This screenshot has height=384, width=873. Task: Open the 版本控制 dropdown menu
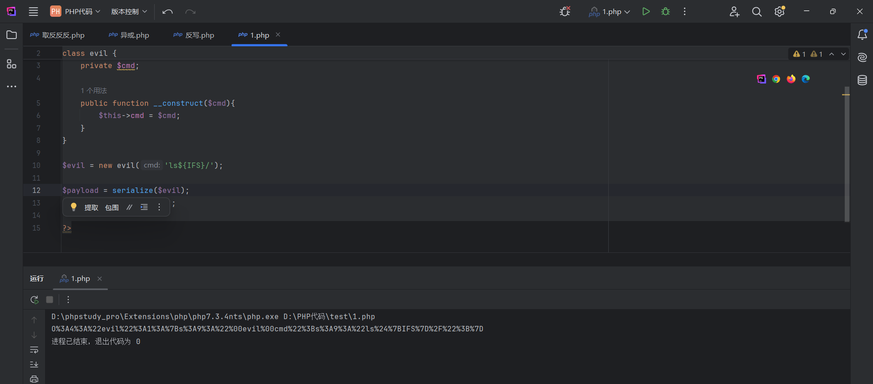129,12
